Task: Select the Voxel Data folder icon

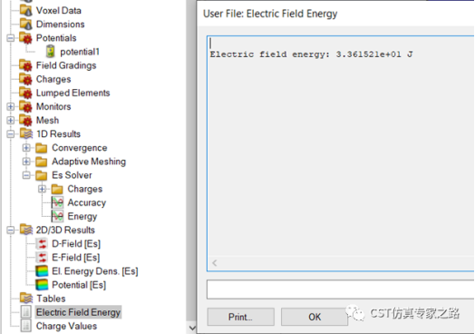Action: pos(26,10)
